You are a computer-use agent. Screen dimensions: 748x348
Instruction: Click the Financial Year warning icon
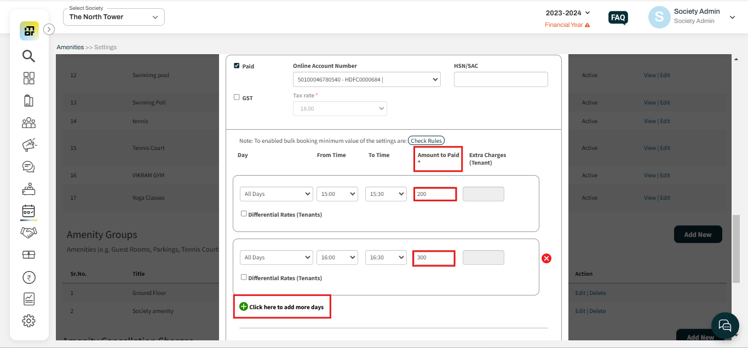click(x=588, y=25)
